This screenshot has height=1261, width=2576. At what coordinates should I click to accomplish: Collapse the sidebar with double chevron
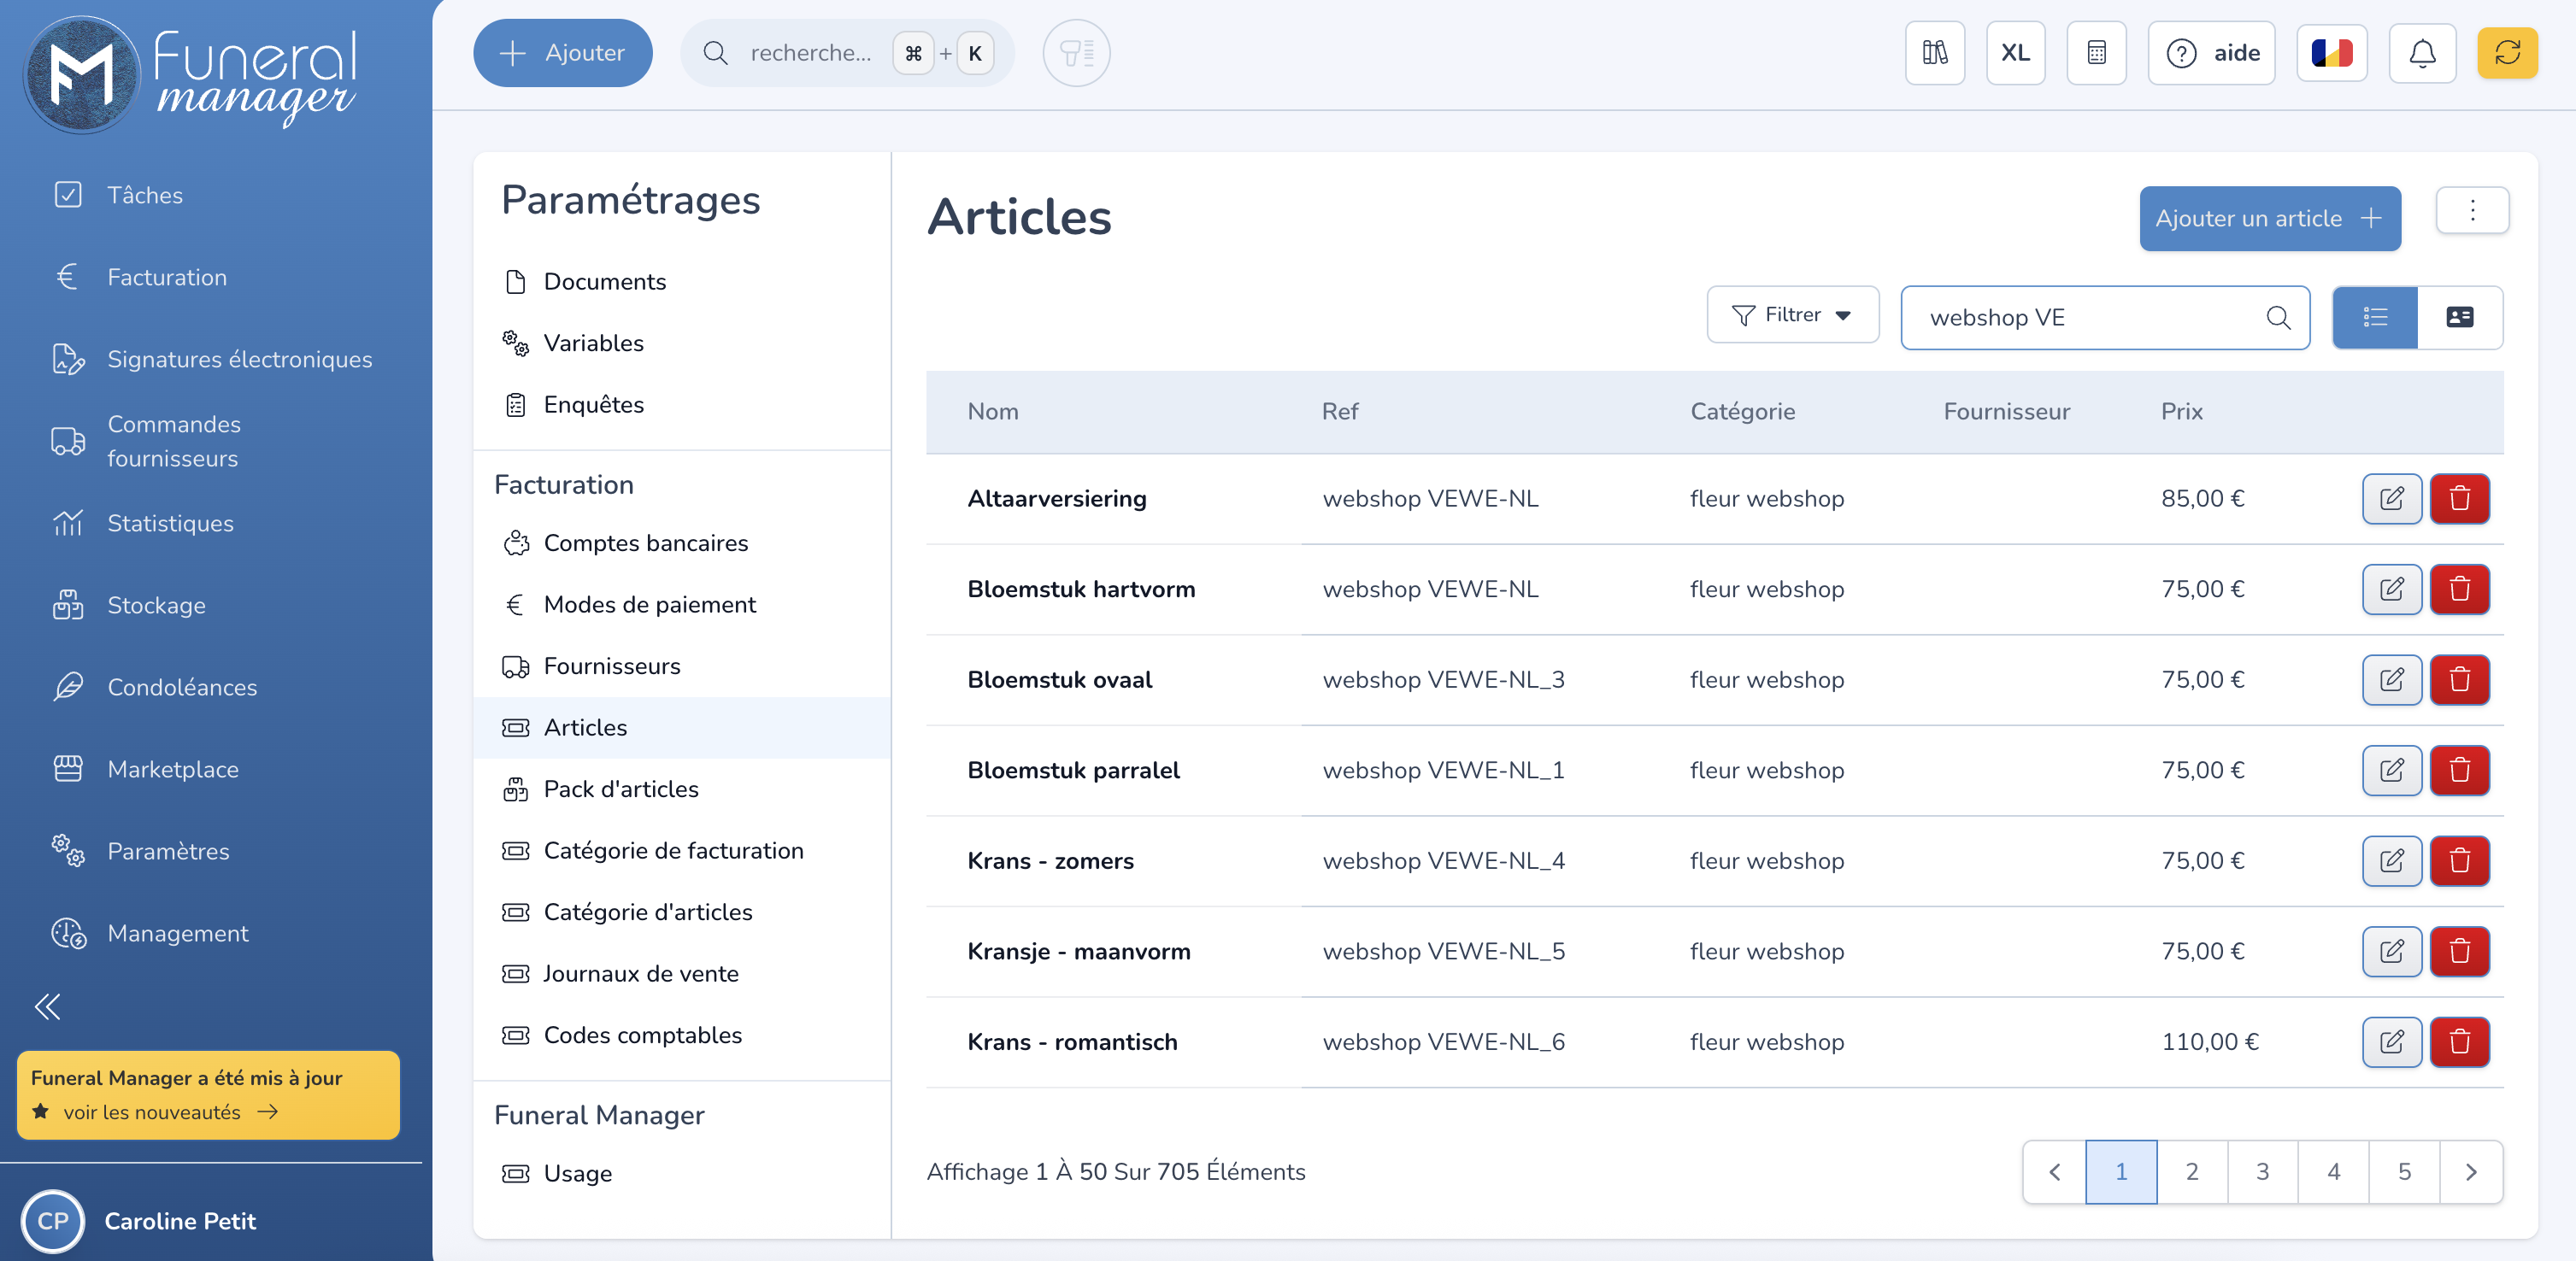[x=47, y=1006]
